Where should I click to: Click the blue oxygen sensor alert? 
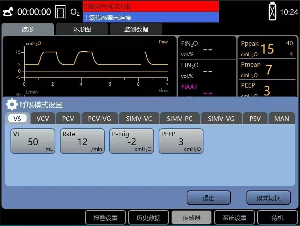click(150, 18)
